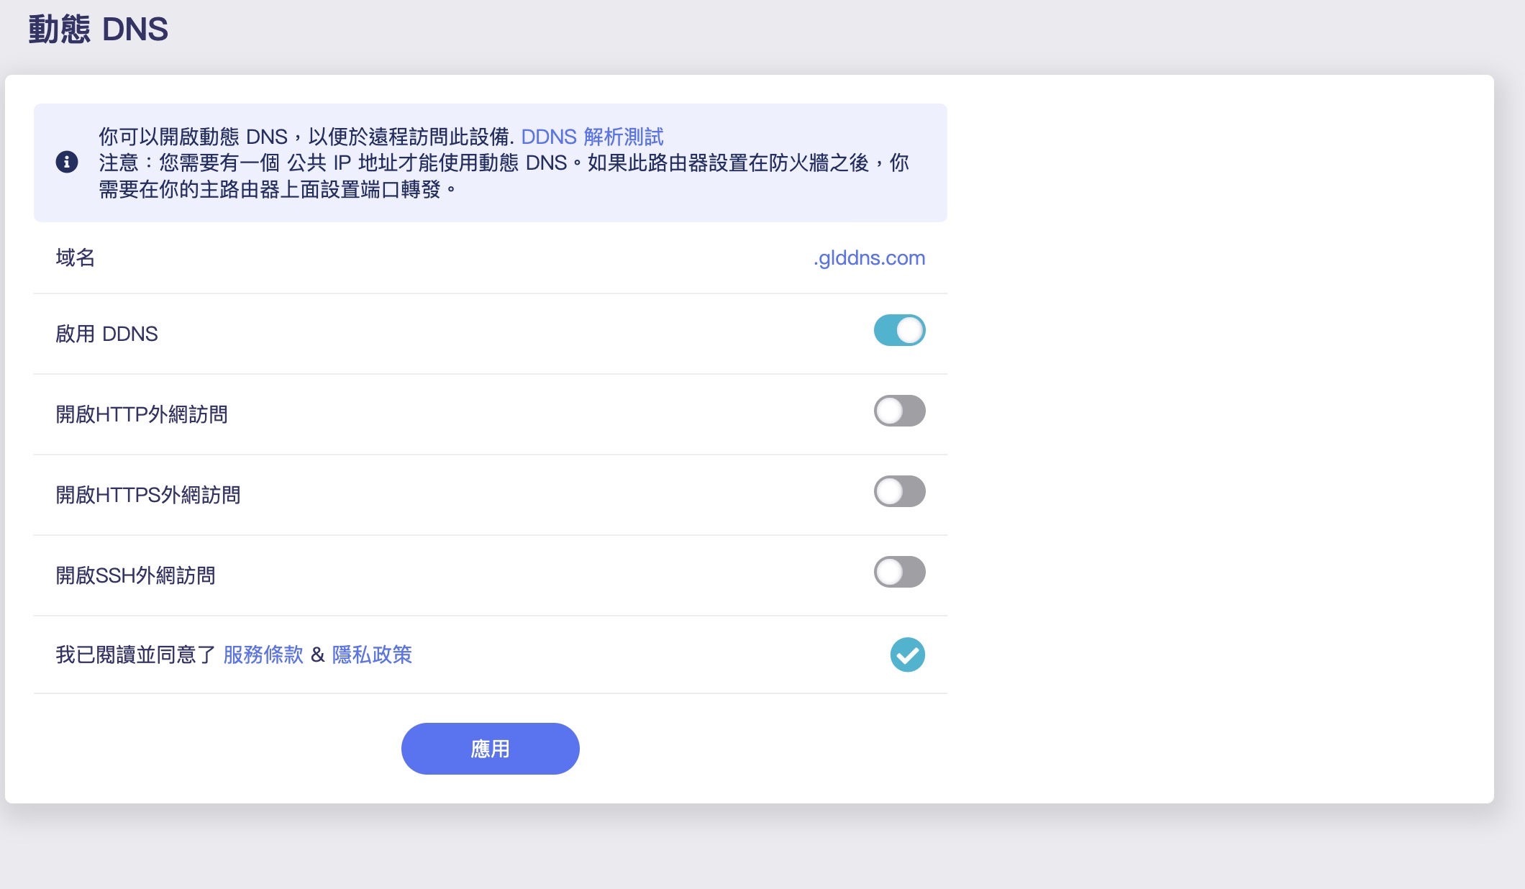The height and width of the screenshot is (889, 1525).
Task: Disable the 啟用 DDNS toggle
Action: 899,331
